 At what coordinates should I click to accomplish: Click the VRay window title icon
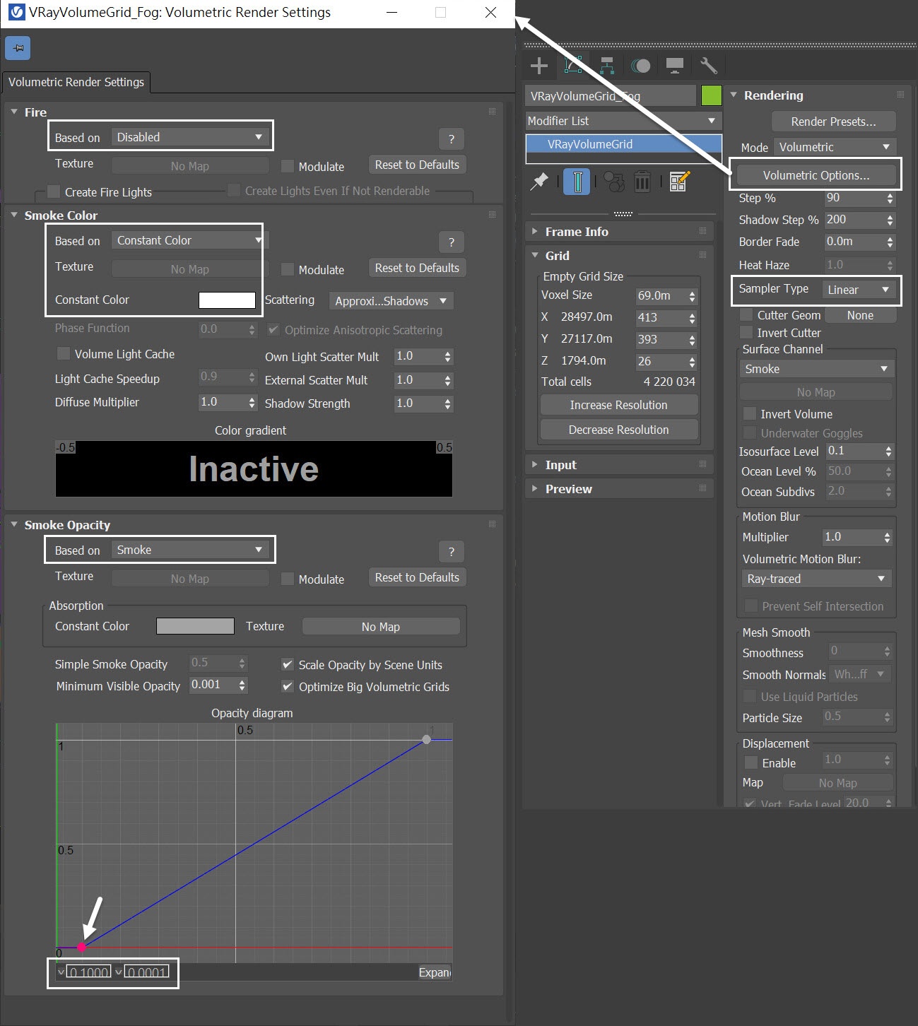(16, 13)
